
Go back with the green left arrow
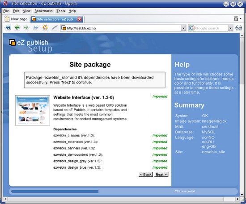click(x=17, y=28)
